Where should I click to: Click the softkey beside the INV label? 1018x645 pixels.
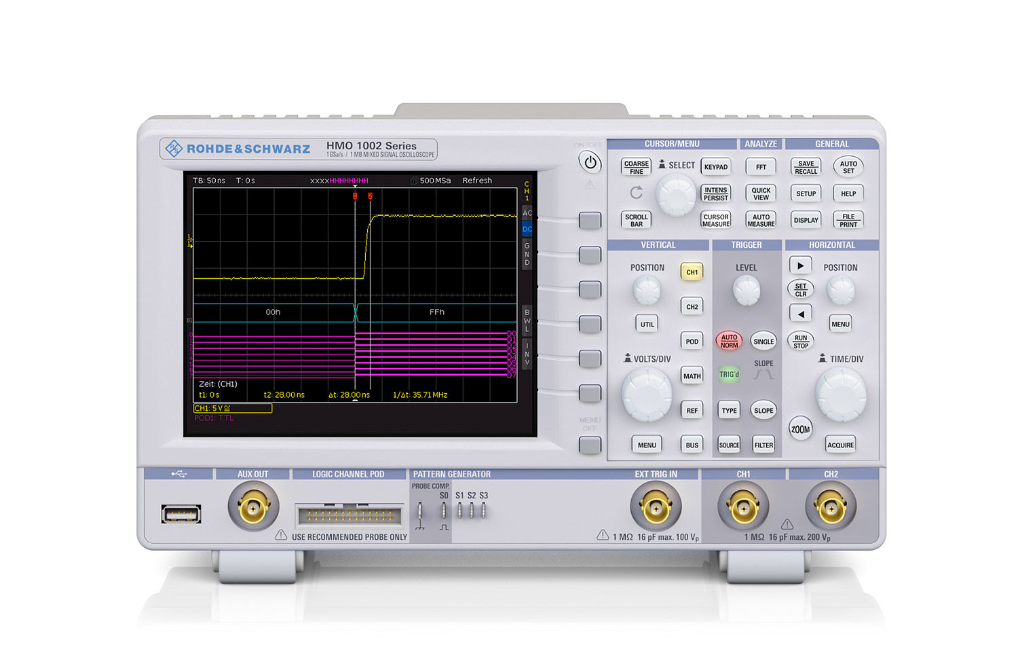pos(590,358)
